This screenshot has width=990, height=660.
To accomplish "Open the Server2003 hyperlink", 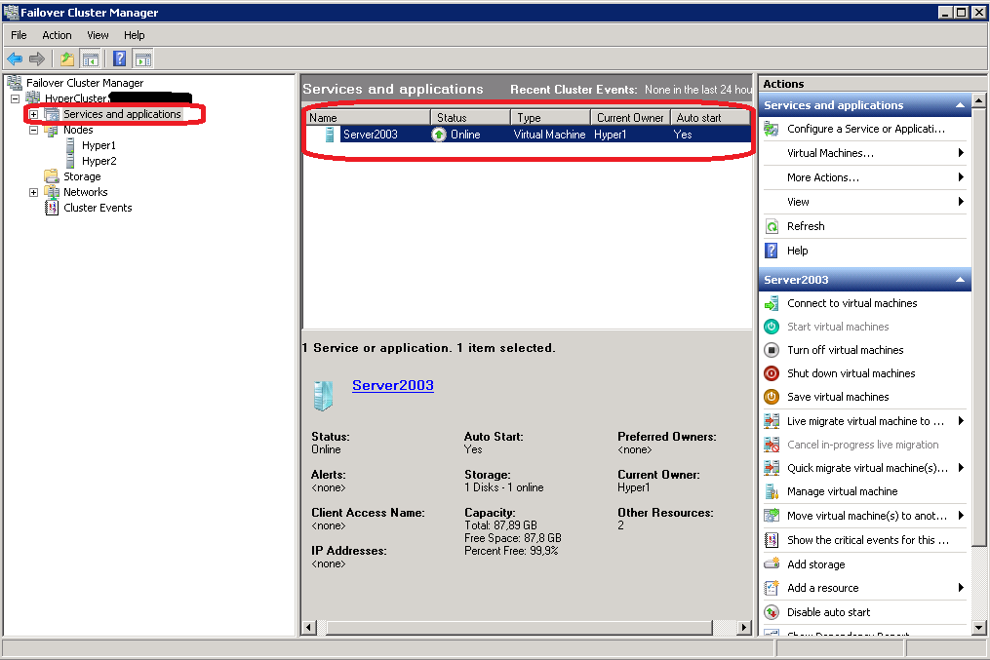I will coord(392,385).
